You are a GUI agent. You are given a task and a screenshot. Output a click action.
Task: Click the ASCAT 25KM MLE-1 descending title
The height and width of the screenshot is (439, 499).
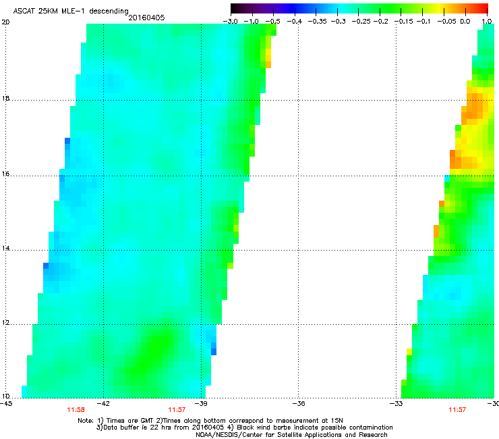71,11
